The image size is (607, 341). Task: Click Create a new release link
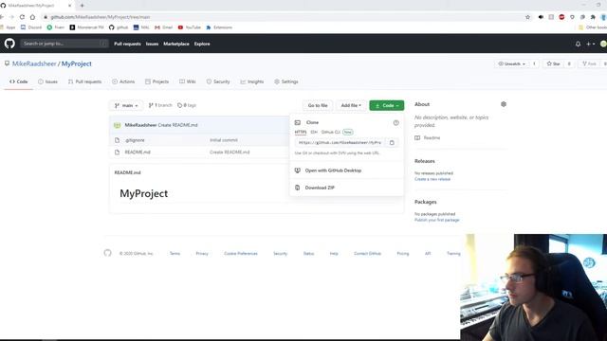point(432,179)
